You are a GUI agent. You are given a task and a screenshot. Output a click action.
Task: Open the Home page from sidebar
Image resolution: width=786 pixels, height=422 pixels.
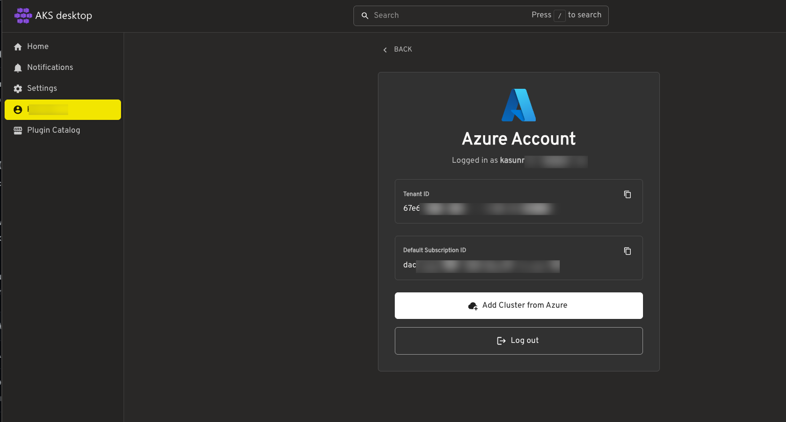click(x=63, y=46)
